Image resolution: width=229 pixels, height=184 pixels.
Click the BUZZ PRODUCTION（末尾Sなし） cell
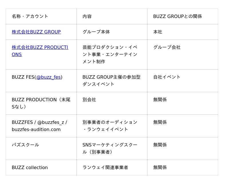click(x=41, y=103)
